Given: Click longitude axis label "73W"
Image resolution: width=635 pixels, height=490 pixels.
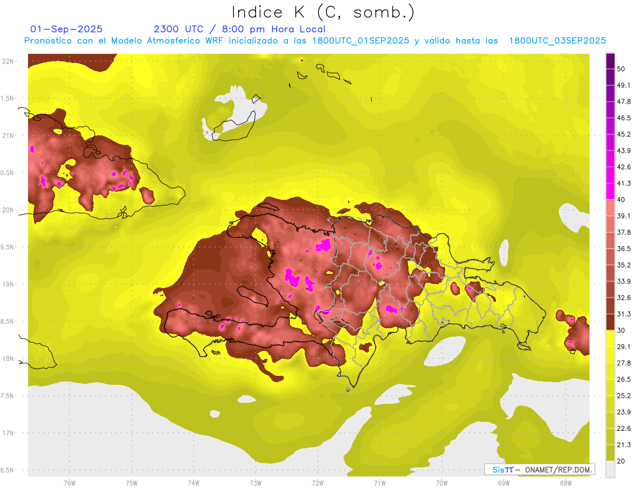Looking at the screenshot, I should tap(256, 483).
